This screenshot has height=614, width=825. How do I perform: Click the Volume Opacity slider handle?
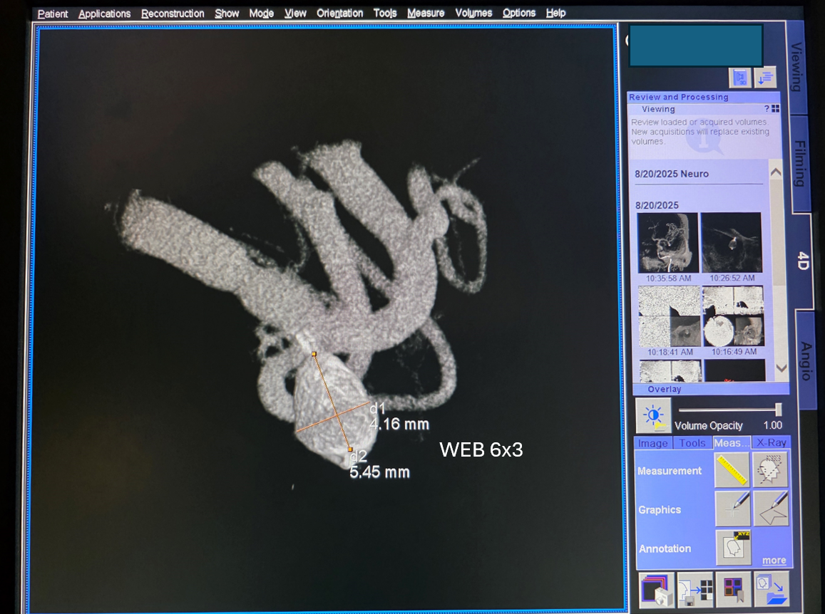click(x=778, y=410)
